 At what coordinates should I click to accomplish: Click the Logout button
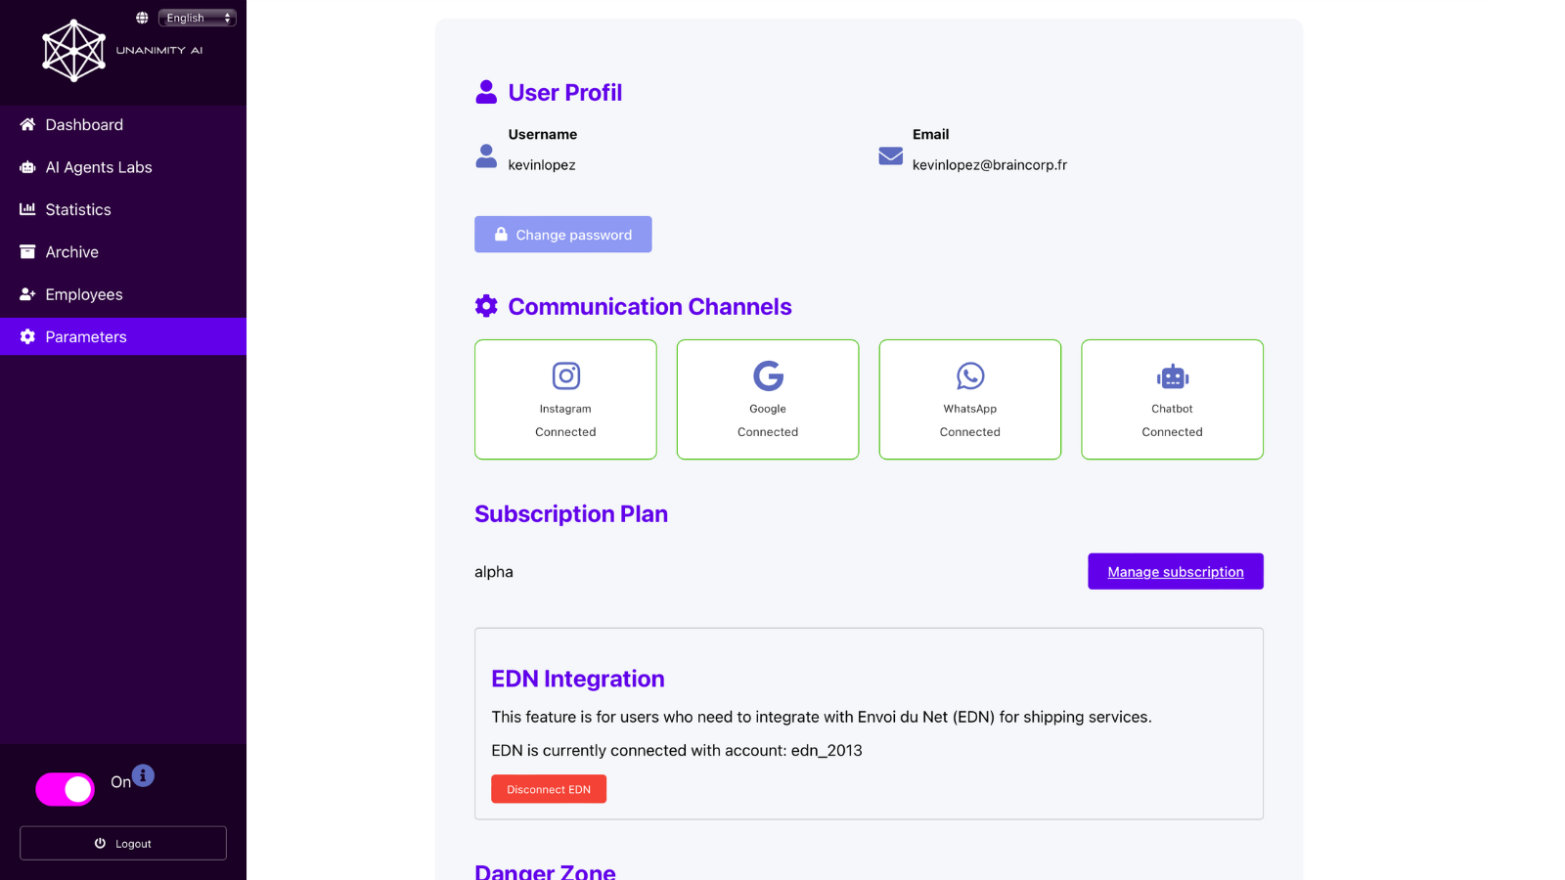(122, 842)
